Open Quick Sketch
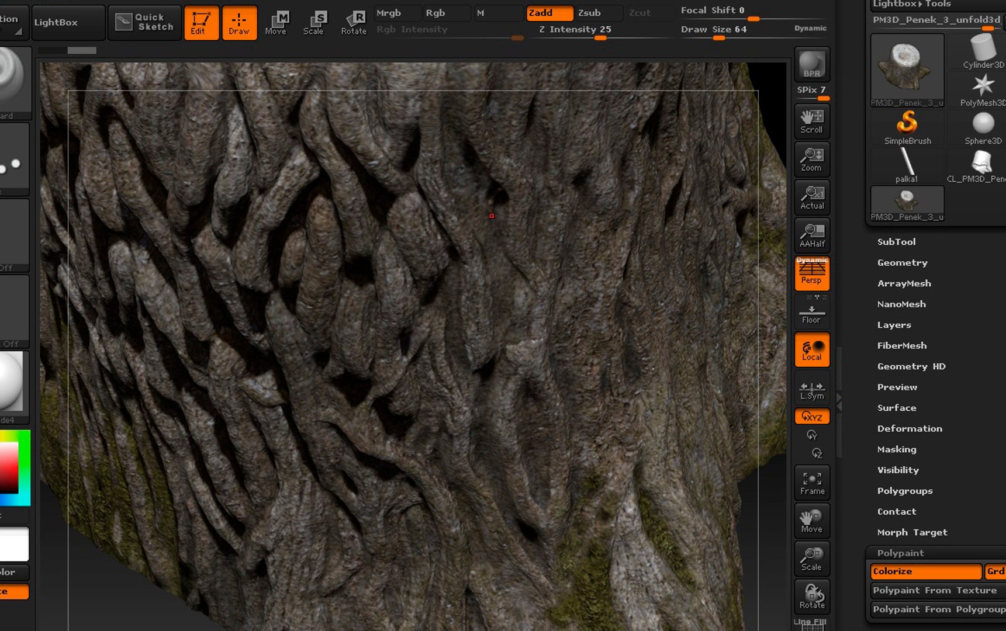The image size is (1006, 631). click(144, 22)
